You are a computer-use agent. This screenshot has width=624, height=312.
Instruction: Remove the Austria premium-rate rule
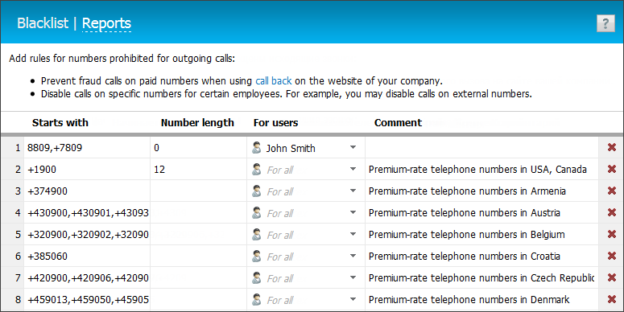[612, 212]
